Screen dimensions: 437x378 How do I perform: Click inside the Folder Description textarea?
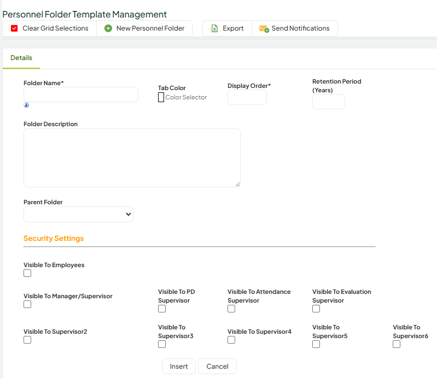(132, 158)
